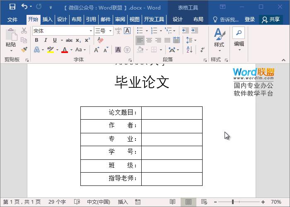This screenshot has height=207, width=290.
Task: Align text to the right
Action: coord(158,40)
